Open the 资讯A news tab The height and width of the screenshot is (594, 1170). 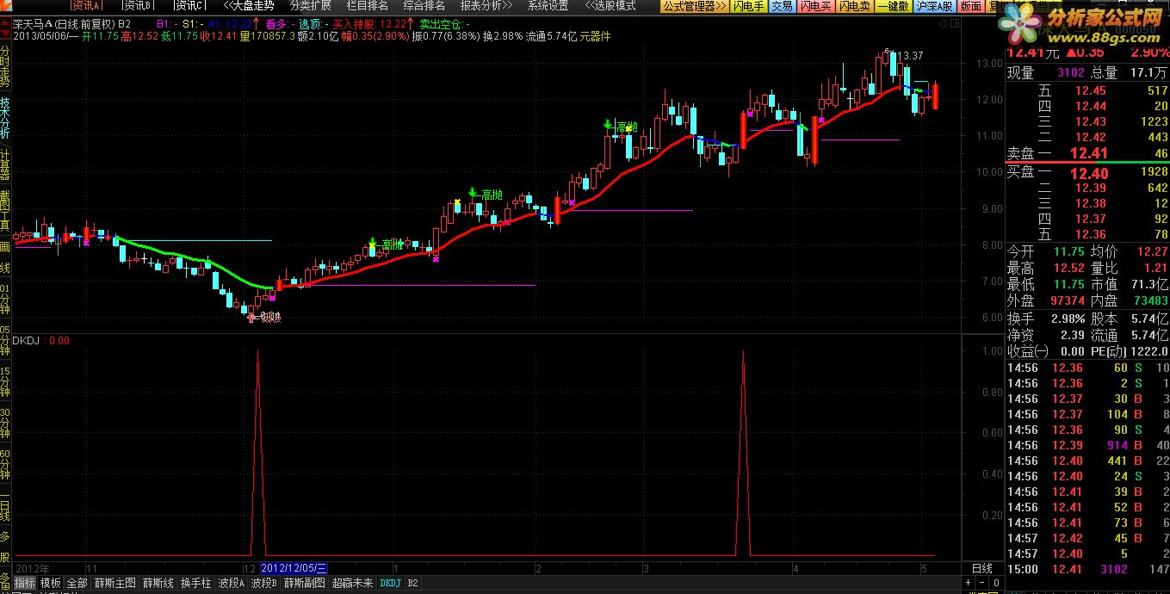tap(88, 5)
